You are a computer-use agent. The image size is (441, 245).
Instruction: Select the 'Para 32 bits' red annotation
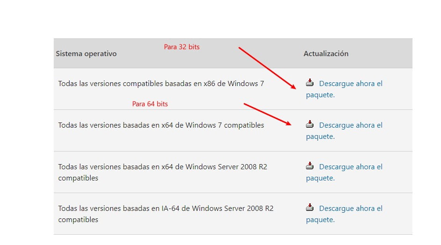pyautogui.click(x=182, y=47)
